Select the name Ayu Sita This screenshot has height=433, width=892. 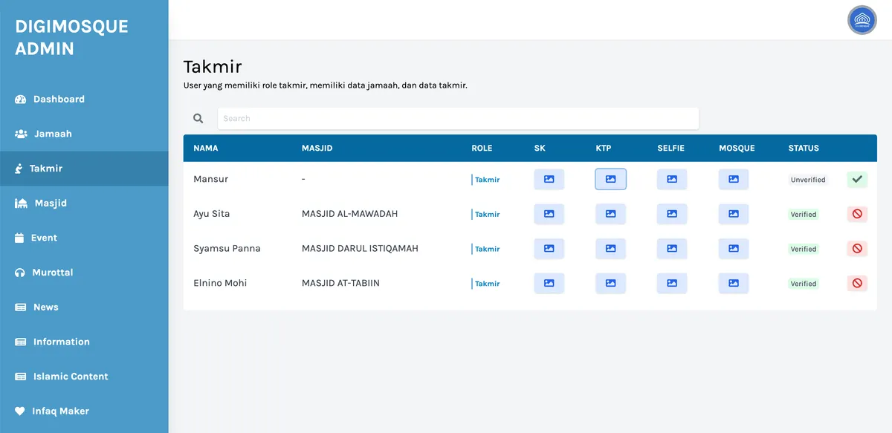click(212, 214)
